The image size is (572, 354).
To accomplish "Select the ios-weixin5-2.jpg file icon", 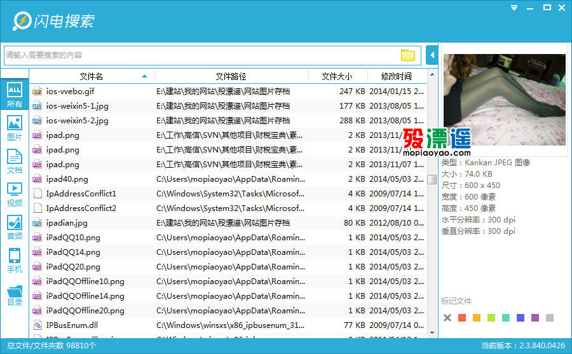I will [37, 120].
